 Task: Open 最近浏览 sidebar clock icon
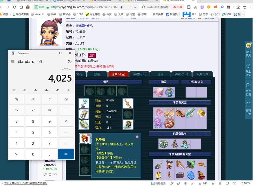[248, 70]
